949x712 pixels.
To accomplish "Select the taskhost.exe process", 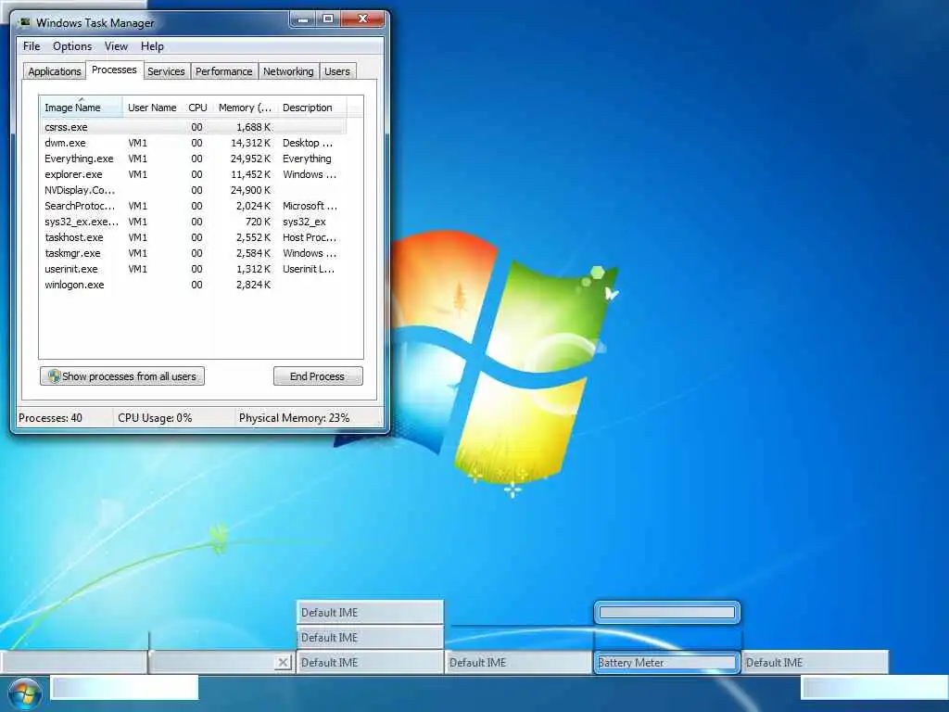I will (x=193, y=237).
